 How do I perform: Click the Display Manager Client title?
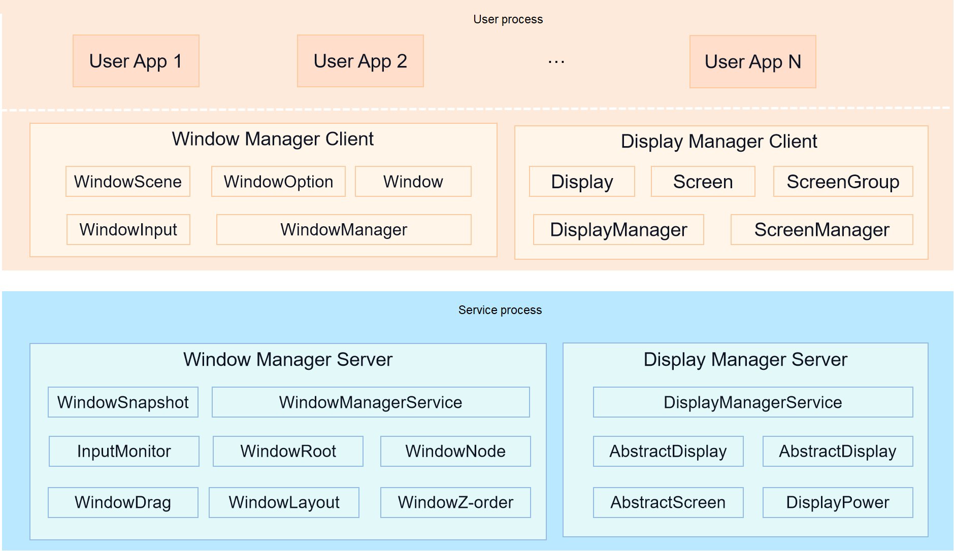719,142
